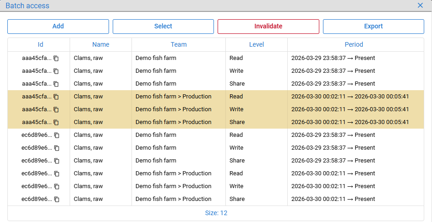Image resolution: width=432 pixels, height=222 pixels.
Task: Click the red Invalidate button
Action: point(268,27)
